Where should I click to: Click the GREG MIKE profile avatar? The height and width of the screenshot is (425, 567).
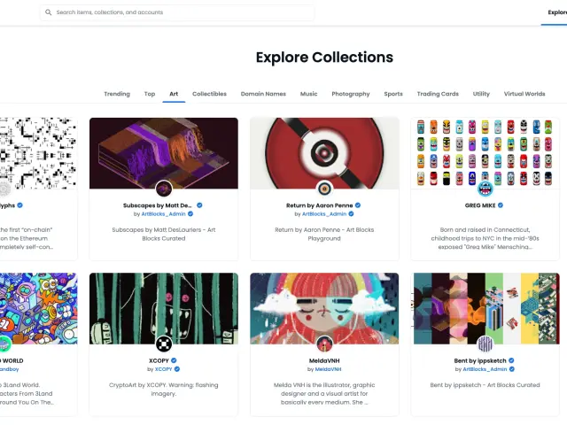tap(485, 189)
